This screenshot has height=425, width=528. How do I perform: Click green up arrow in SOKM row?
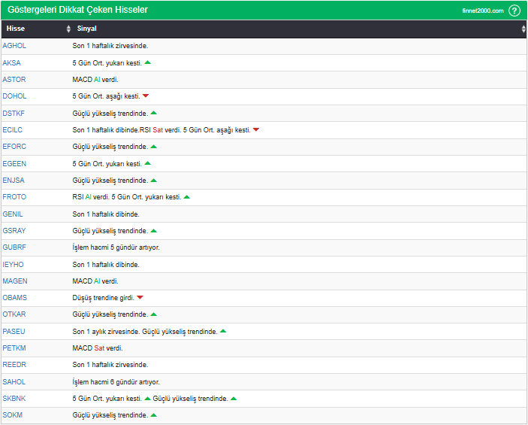(154, 414)
